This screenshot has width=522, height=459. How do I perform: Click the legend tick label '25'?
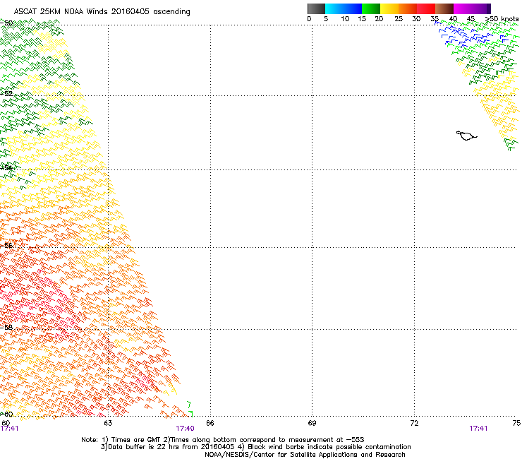(x=399, y=19)
